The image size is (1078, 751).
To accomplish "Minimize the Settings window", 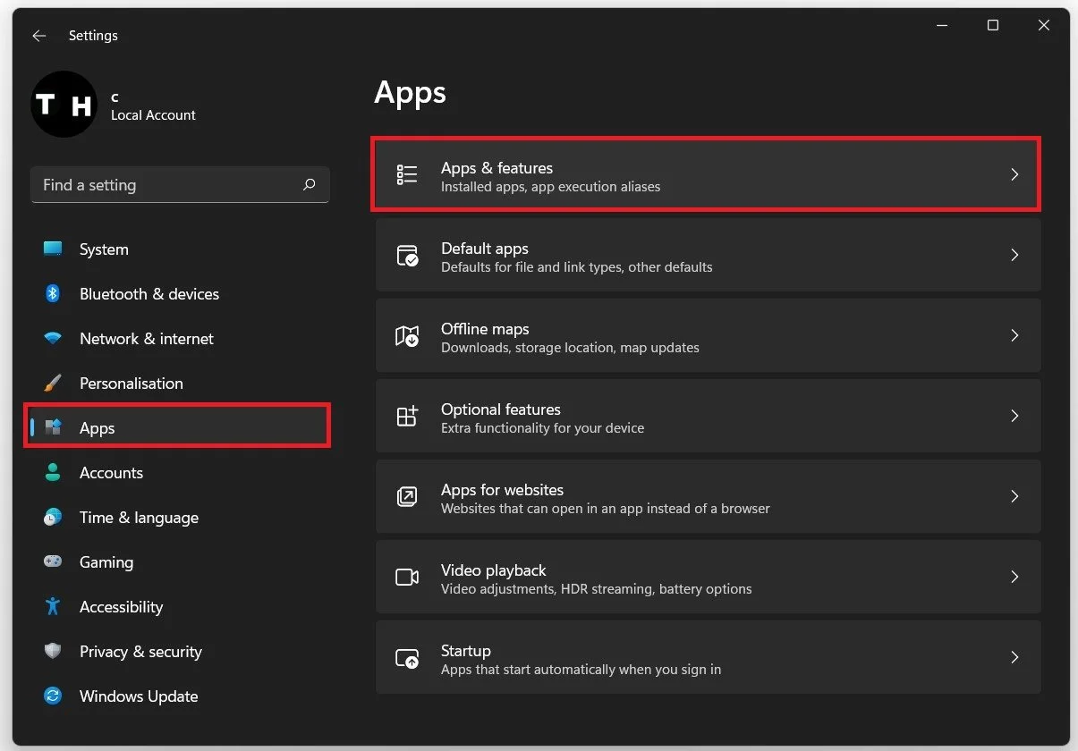I will [941, 26].
